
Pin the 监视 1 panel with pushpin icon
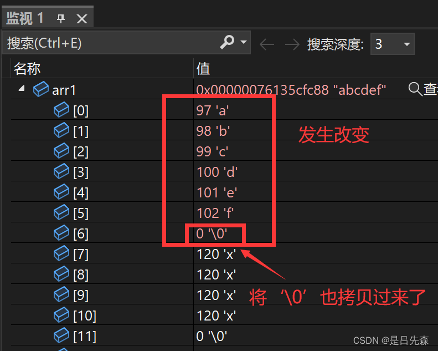pos(60,19)
